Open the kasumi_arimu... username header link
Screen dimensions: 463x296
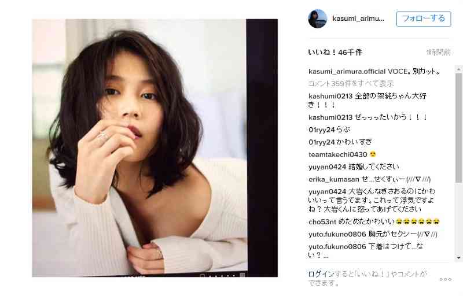click(x=358, y=18)
